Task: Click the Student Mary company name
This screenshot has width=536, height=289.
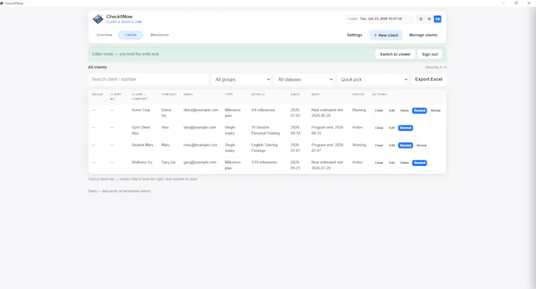Action: (x=142, y=145)
